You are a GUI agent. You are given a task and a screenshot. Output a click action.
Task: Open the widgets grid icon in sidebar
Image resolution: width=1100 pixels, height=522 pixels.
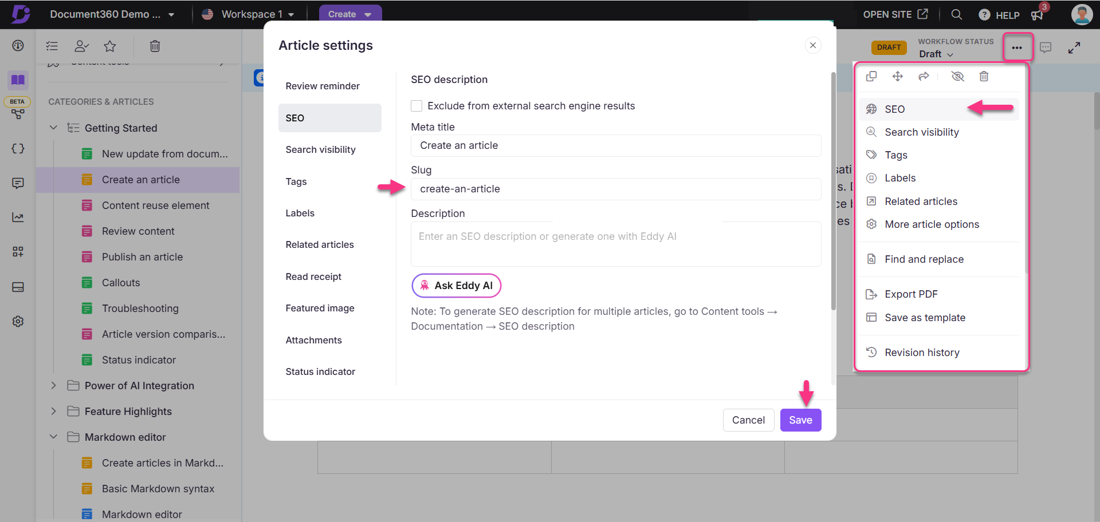(18, 252)
